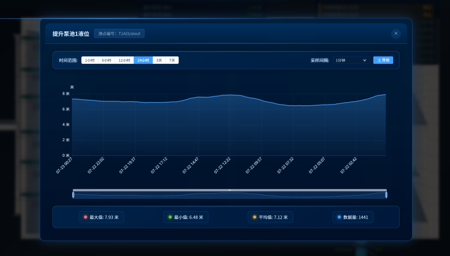Click the blue dot beside 数据量
Image resolution: width=450 pixels, height=256 pixels.
tap(339, 217)
